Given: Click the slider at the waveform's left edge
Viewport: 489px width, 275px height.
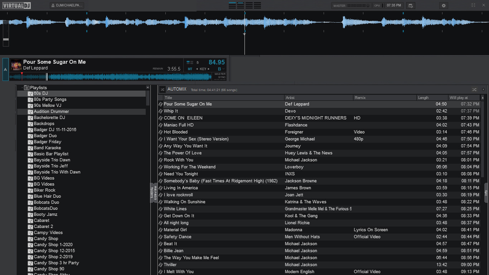Looking at the screenshot, I should [x=6, y=33].
